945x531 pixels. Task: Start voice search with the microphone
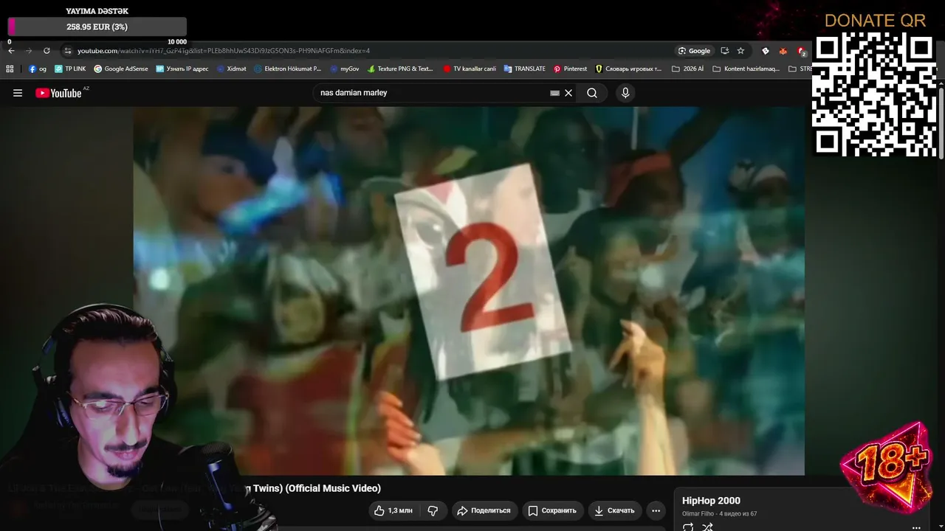pos(625,93)
